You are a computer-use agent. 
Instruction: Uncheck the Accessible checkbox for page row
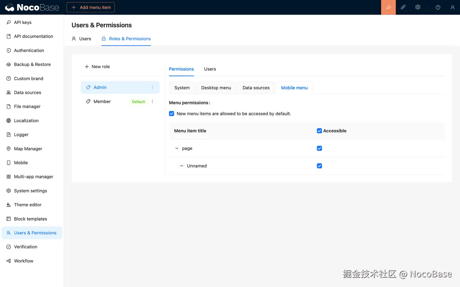(x=319, y=148)
